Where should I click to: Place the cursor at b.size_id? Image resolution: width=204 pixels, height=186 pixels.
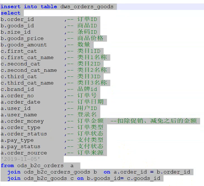click(15, 32)
